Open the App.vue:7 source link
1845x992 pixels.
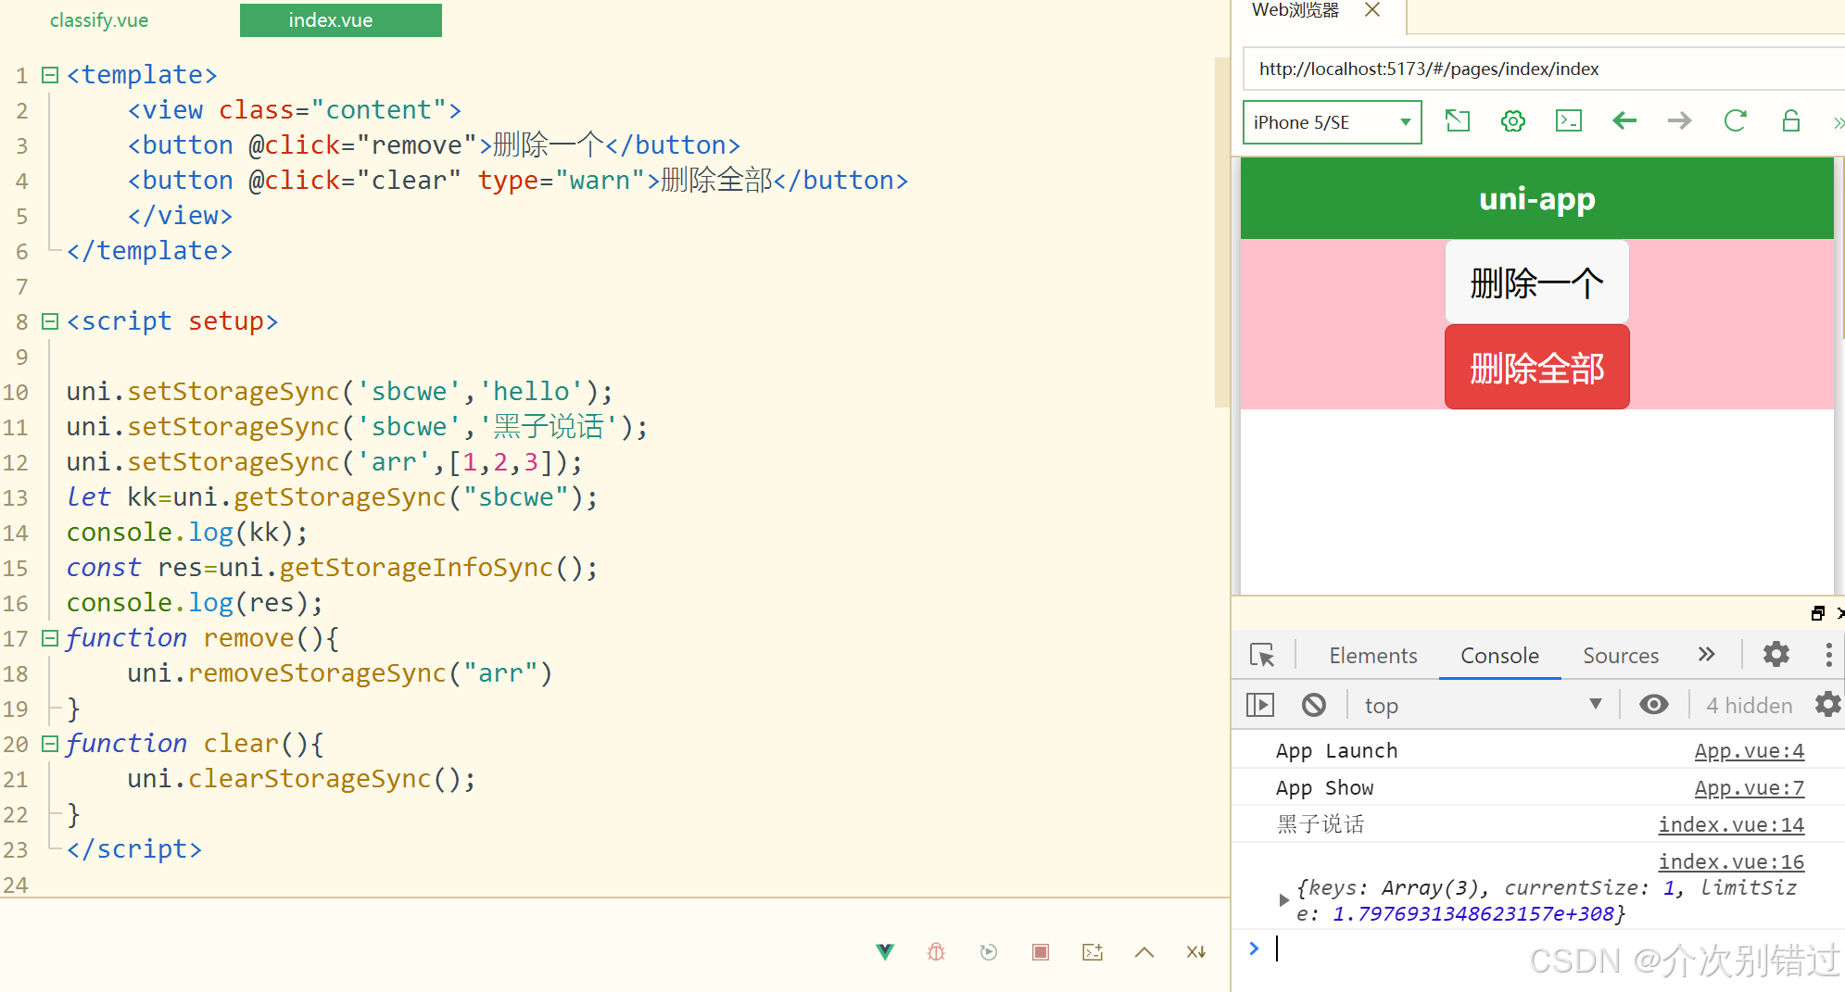(1749, 788)
